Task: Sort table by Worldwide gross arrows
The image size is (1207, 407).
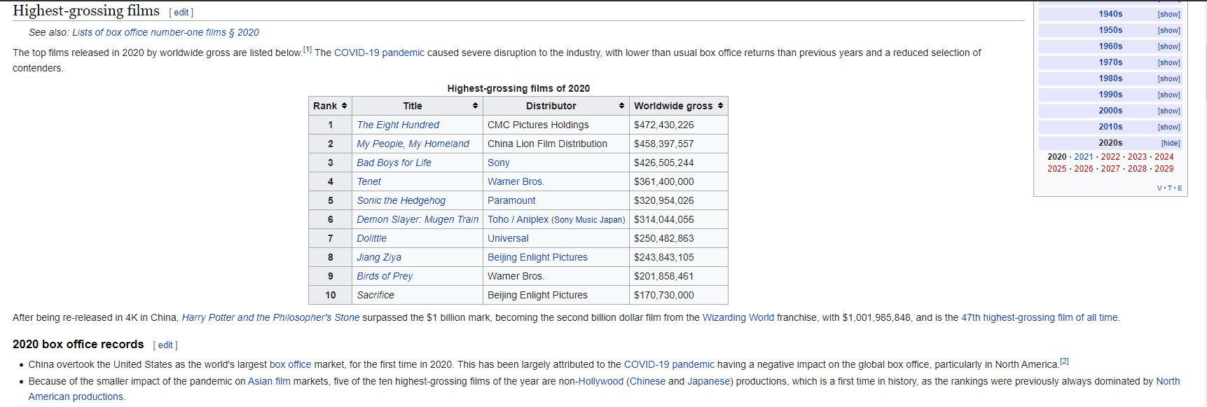Action: 720,106
